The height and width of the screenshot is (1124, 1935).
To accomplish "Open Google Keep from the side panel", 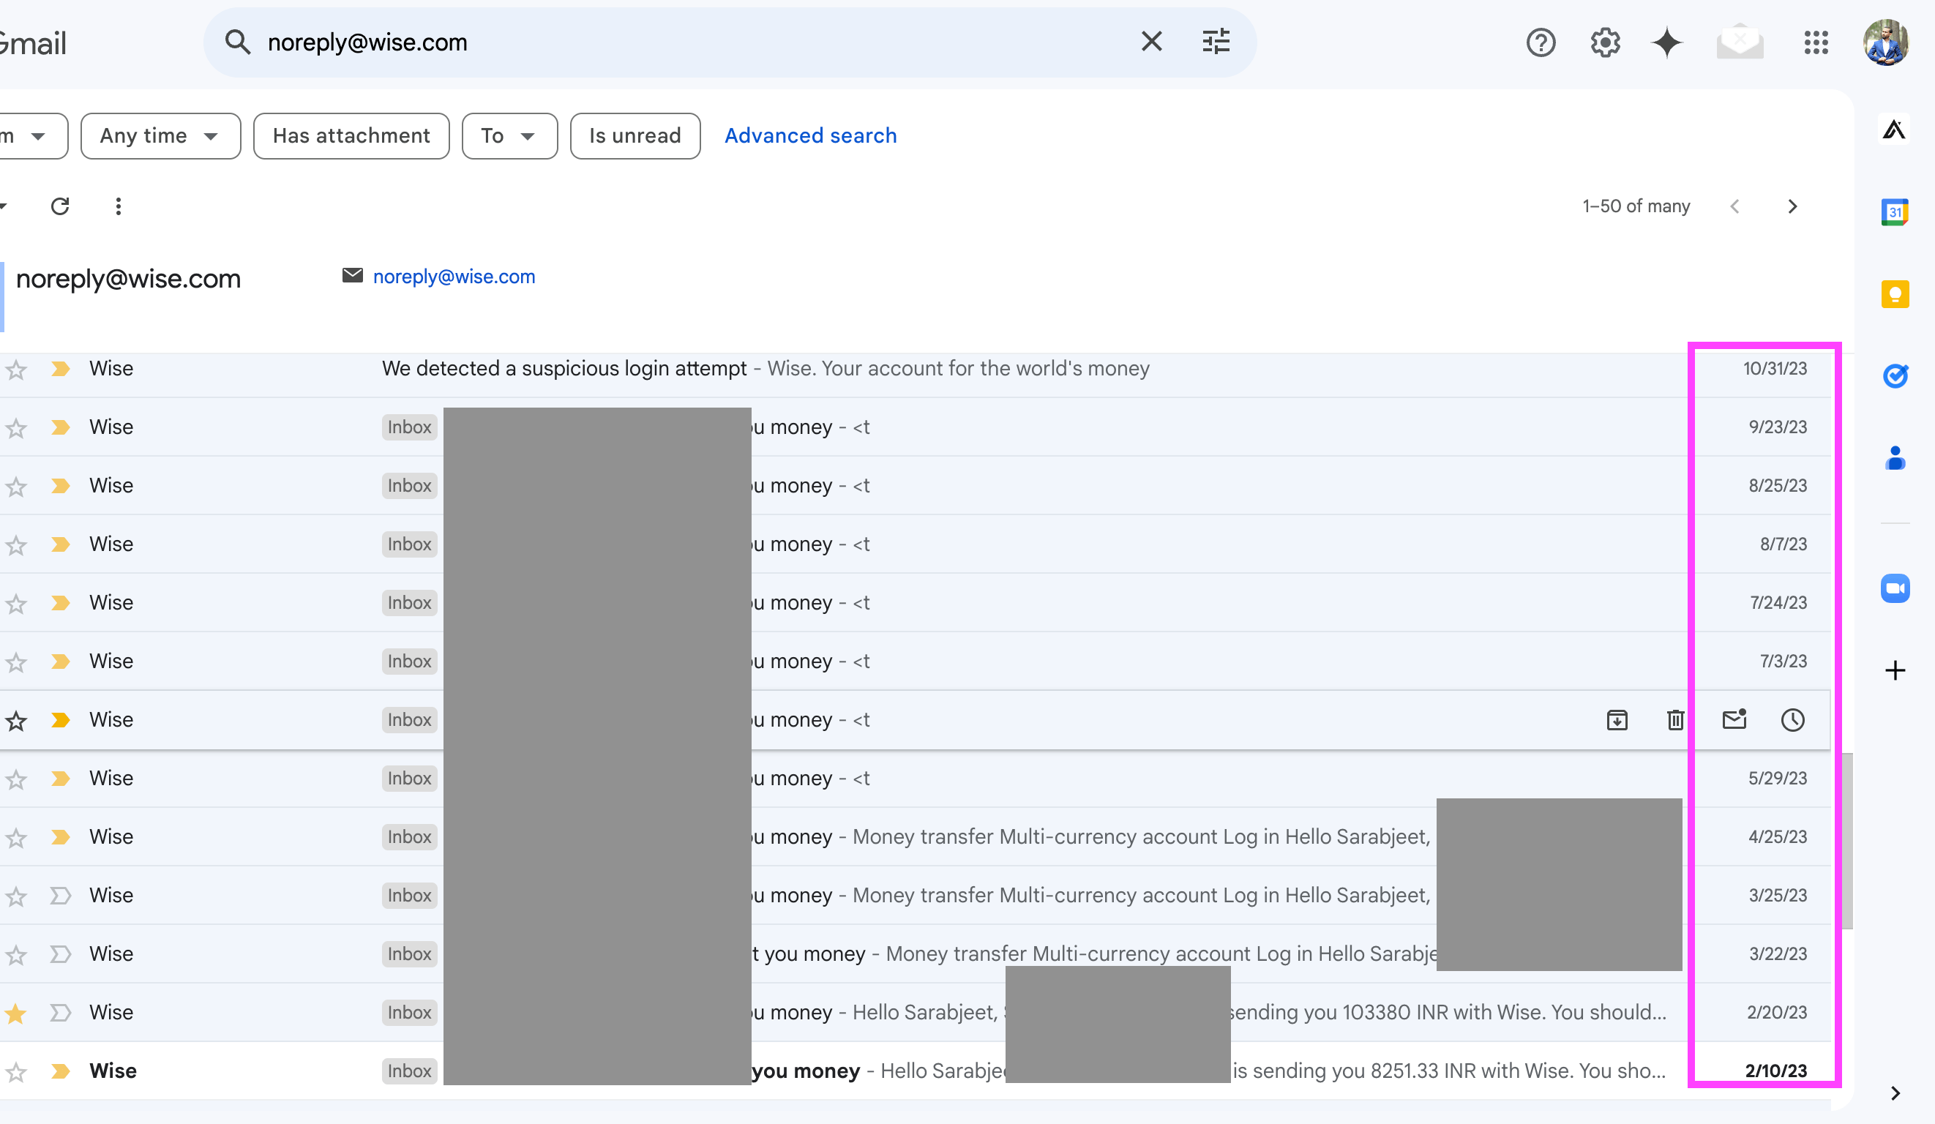I will pyautogui.click(x=1894, y=294).
